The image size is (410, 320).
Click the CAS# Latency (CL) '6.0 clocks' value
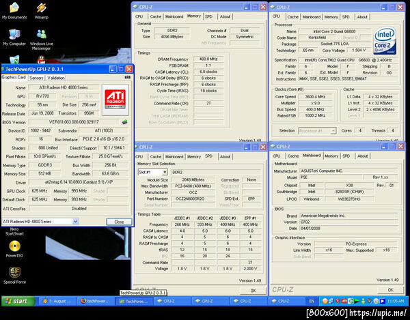(x=208, y=72)
